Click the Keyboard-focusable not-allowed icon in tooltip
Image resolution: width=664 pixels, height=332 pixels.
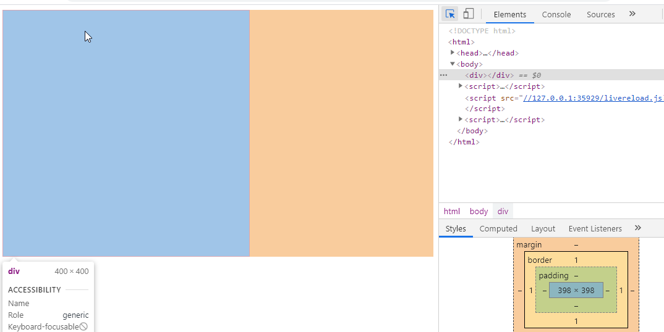[x=83, y=326]
